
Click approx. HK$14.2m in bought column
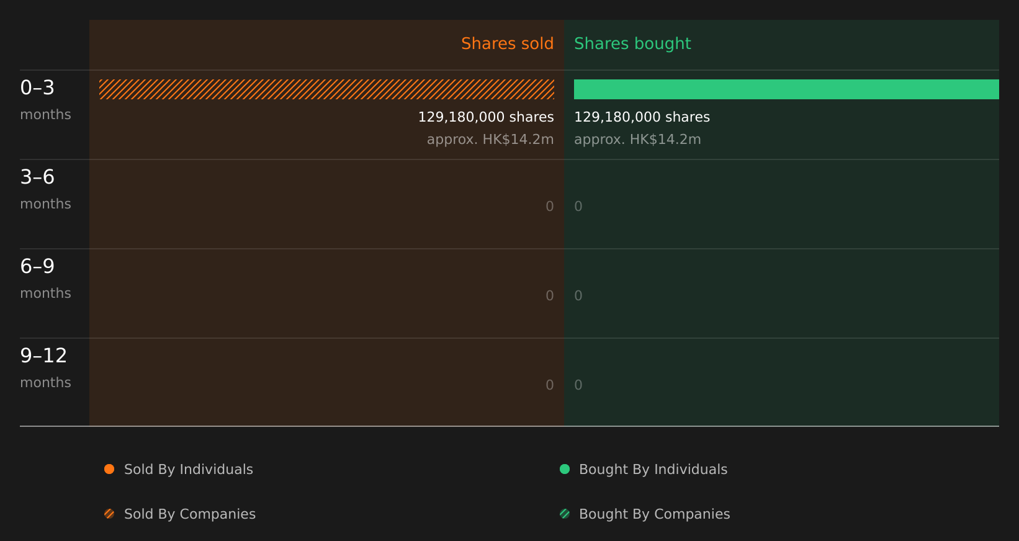coord(637,140)
